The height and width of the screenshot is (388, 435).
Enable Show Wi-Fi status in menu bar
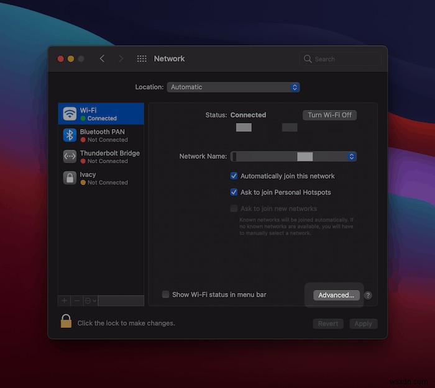(166, 294)
